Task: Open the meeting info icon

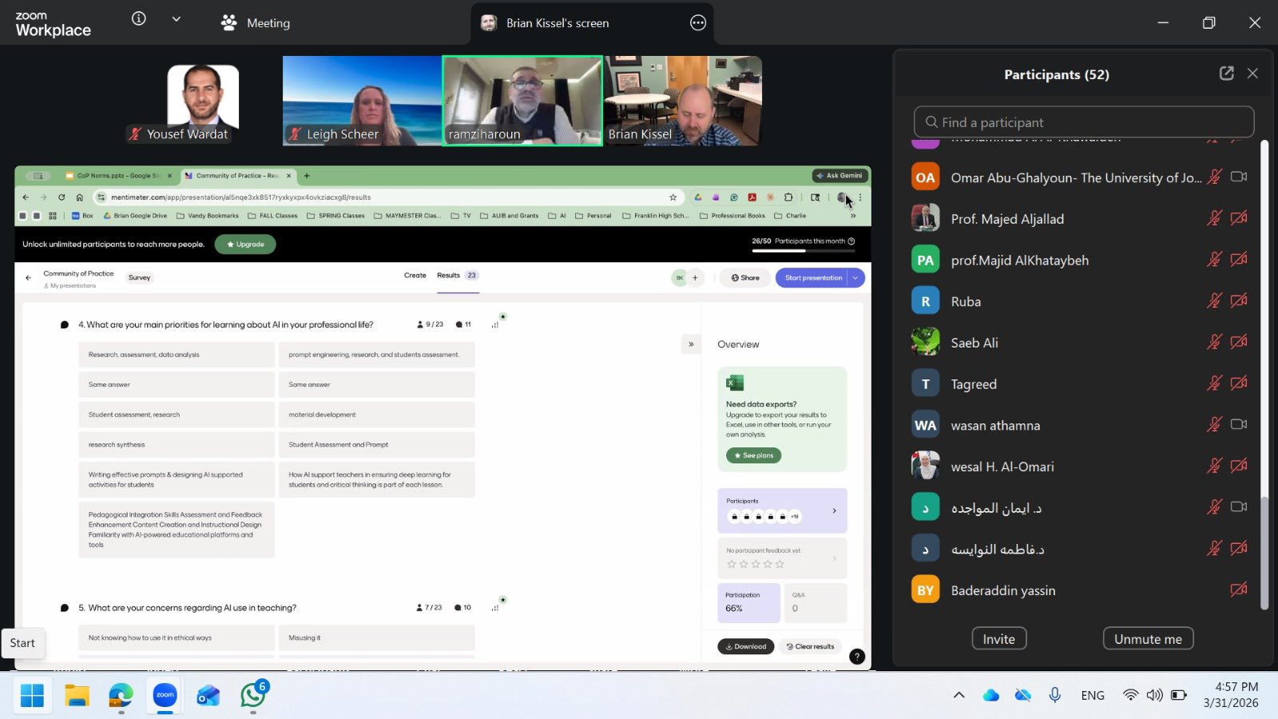Action: [139, 19]
